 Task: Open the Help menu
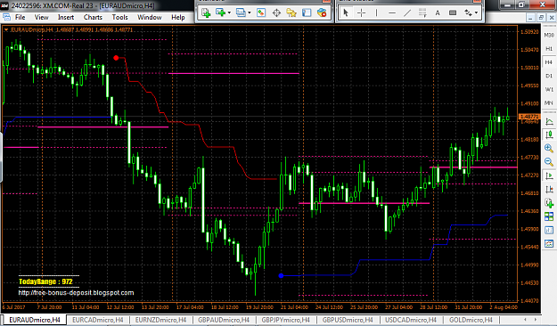pos(178,17)
